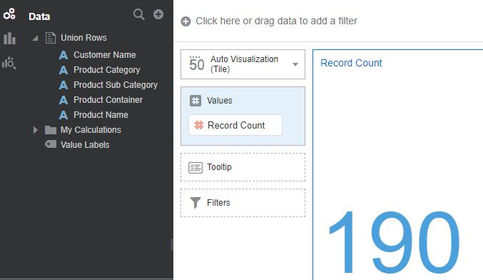Viewport: 483px width, 280px height.
Task: Select the Values drop target section
Action: coord(243,116)
